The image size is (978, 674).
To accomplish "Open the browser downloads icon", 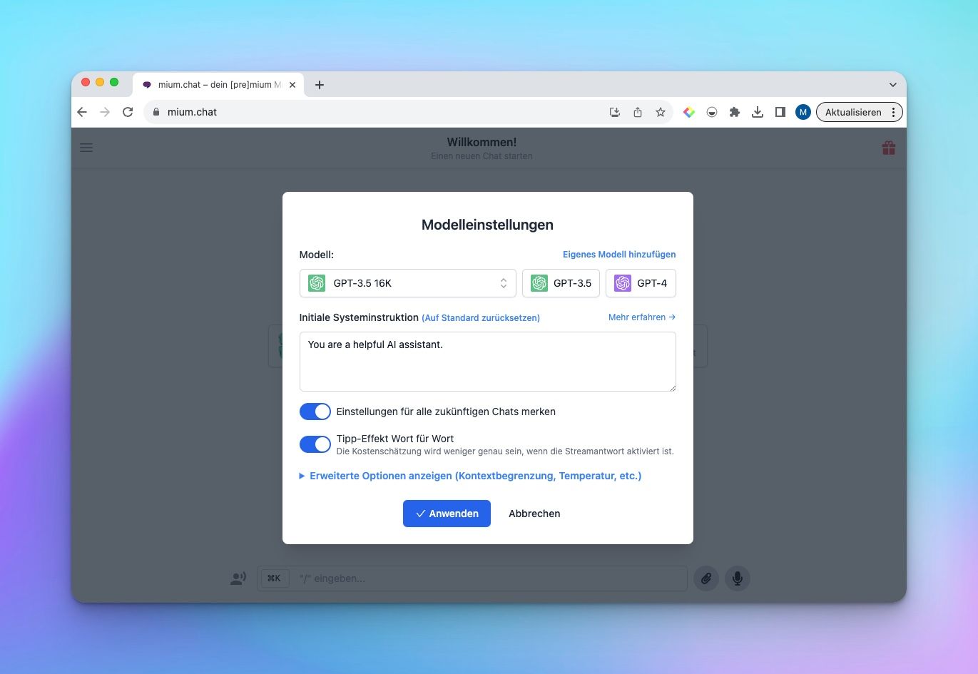I will tap(758, 112).
